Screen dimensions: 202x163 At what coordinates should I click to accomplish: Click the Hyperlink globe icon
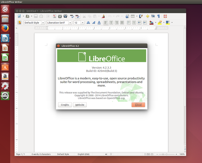(x=127, y=16)
